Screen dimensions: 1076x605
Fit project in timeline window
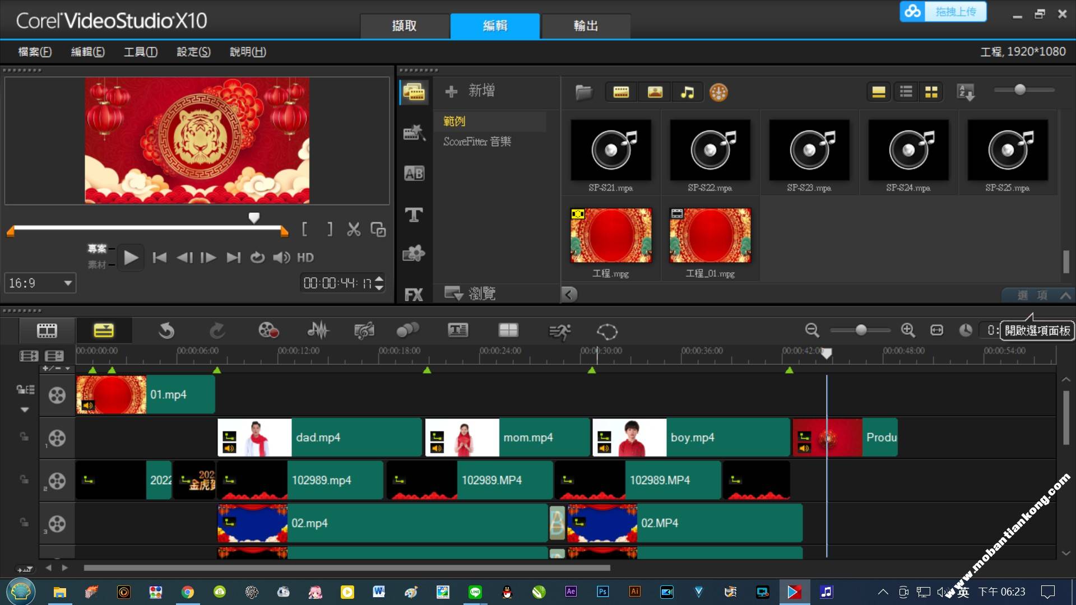coord(937,331)
